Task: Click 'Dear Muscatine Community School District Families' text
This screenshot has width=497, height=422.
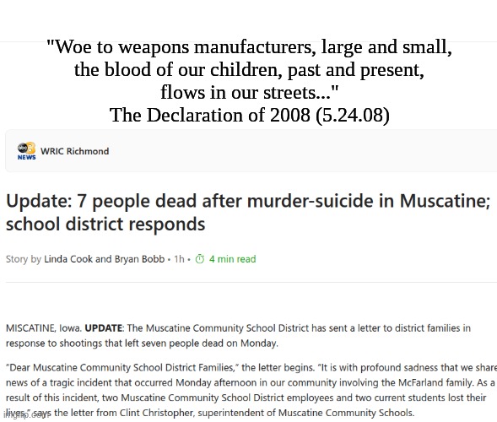Action: click(x=122, y=367)
